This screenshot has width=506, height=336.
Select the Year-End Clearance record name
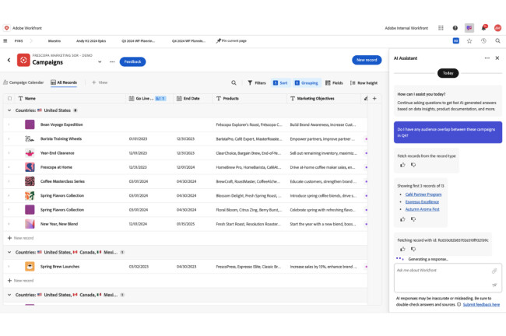58,153
